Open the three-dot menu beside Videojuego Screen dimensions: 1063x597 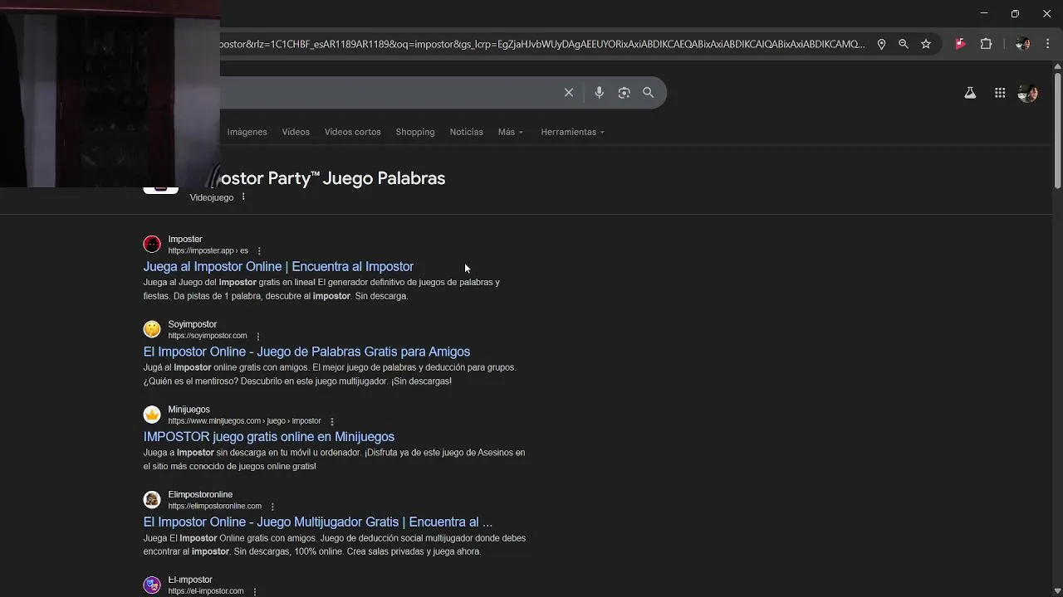coord(243,197)
